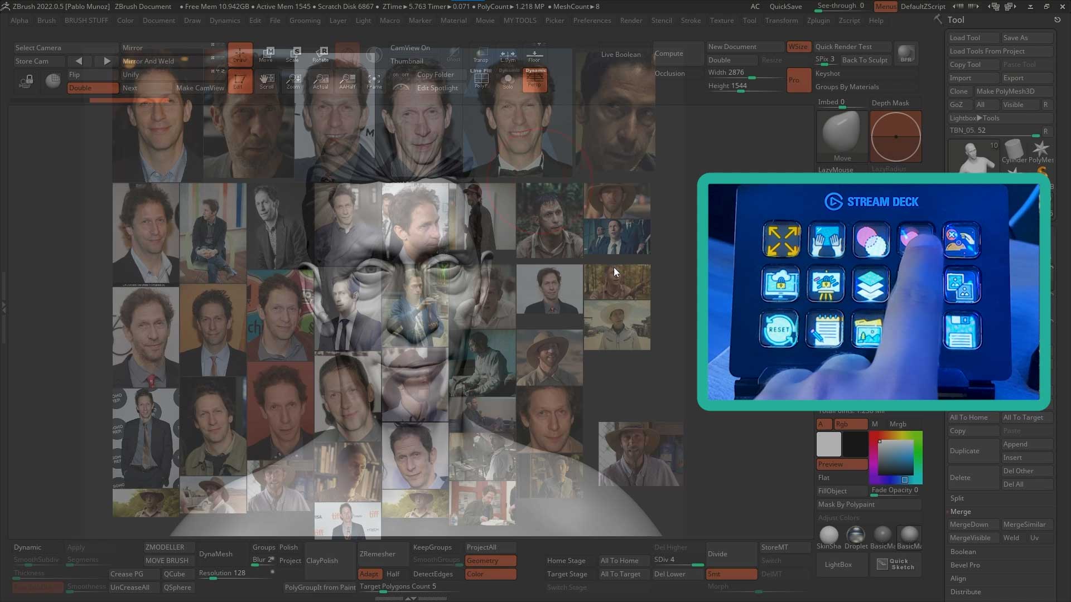Click the Floor grid icon
Image resolution: width=1071 pixels, height=602 pixels.
tap(534, 54)
